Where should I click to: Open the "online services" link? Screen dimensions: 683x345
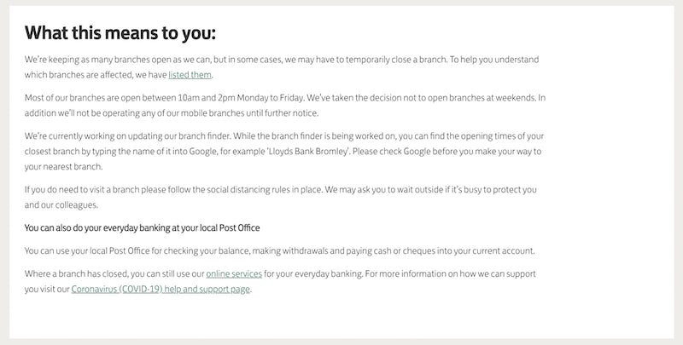coord(233,273)
